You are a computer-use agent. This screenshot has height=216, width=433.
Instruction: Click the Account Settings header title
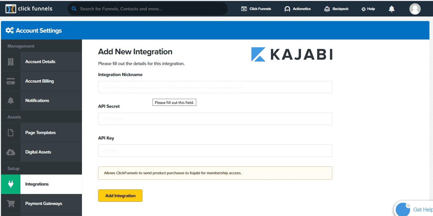coord(39,30)
